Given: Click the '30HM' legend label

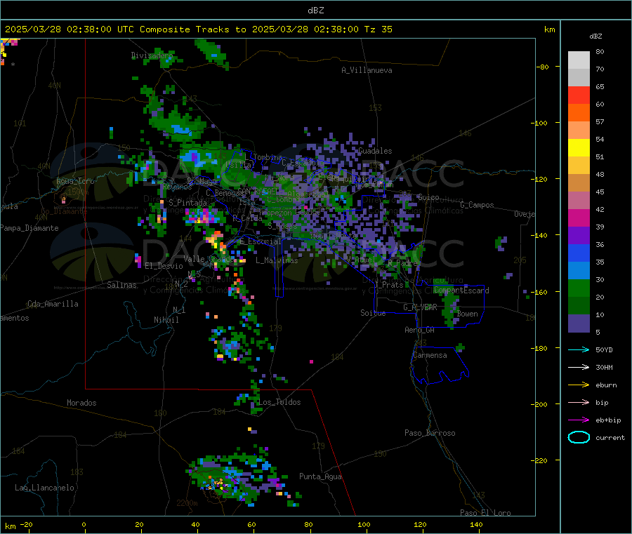Looking at the screenshot, I should coord(604,367).
